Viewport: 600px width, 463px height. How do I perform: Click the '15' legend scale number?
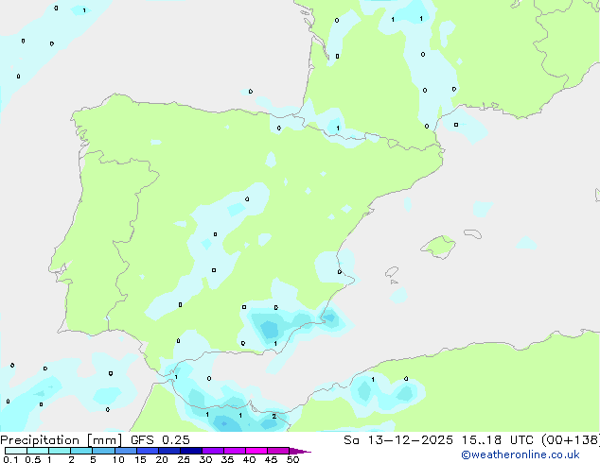(140, 459)
